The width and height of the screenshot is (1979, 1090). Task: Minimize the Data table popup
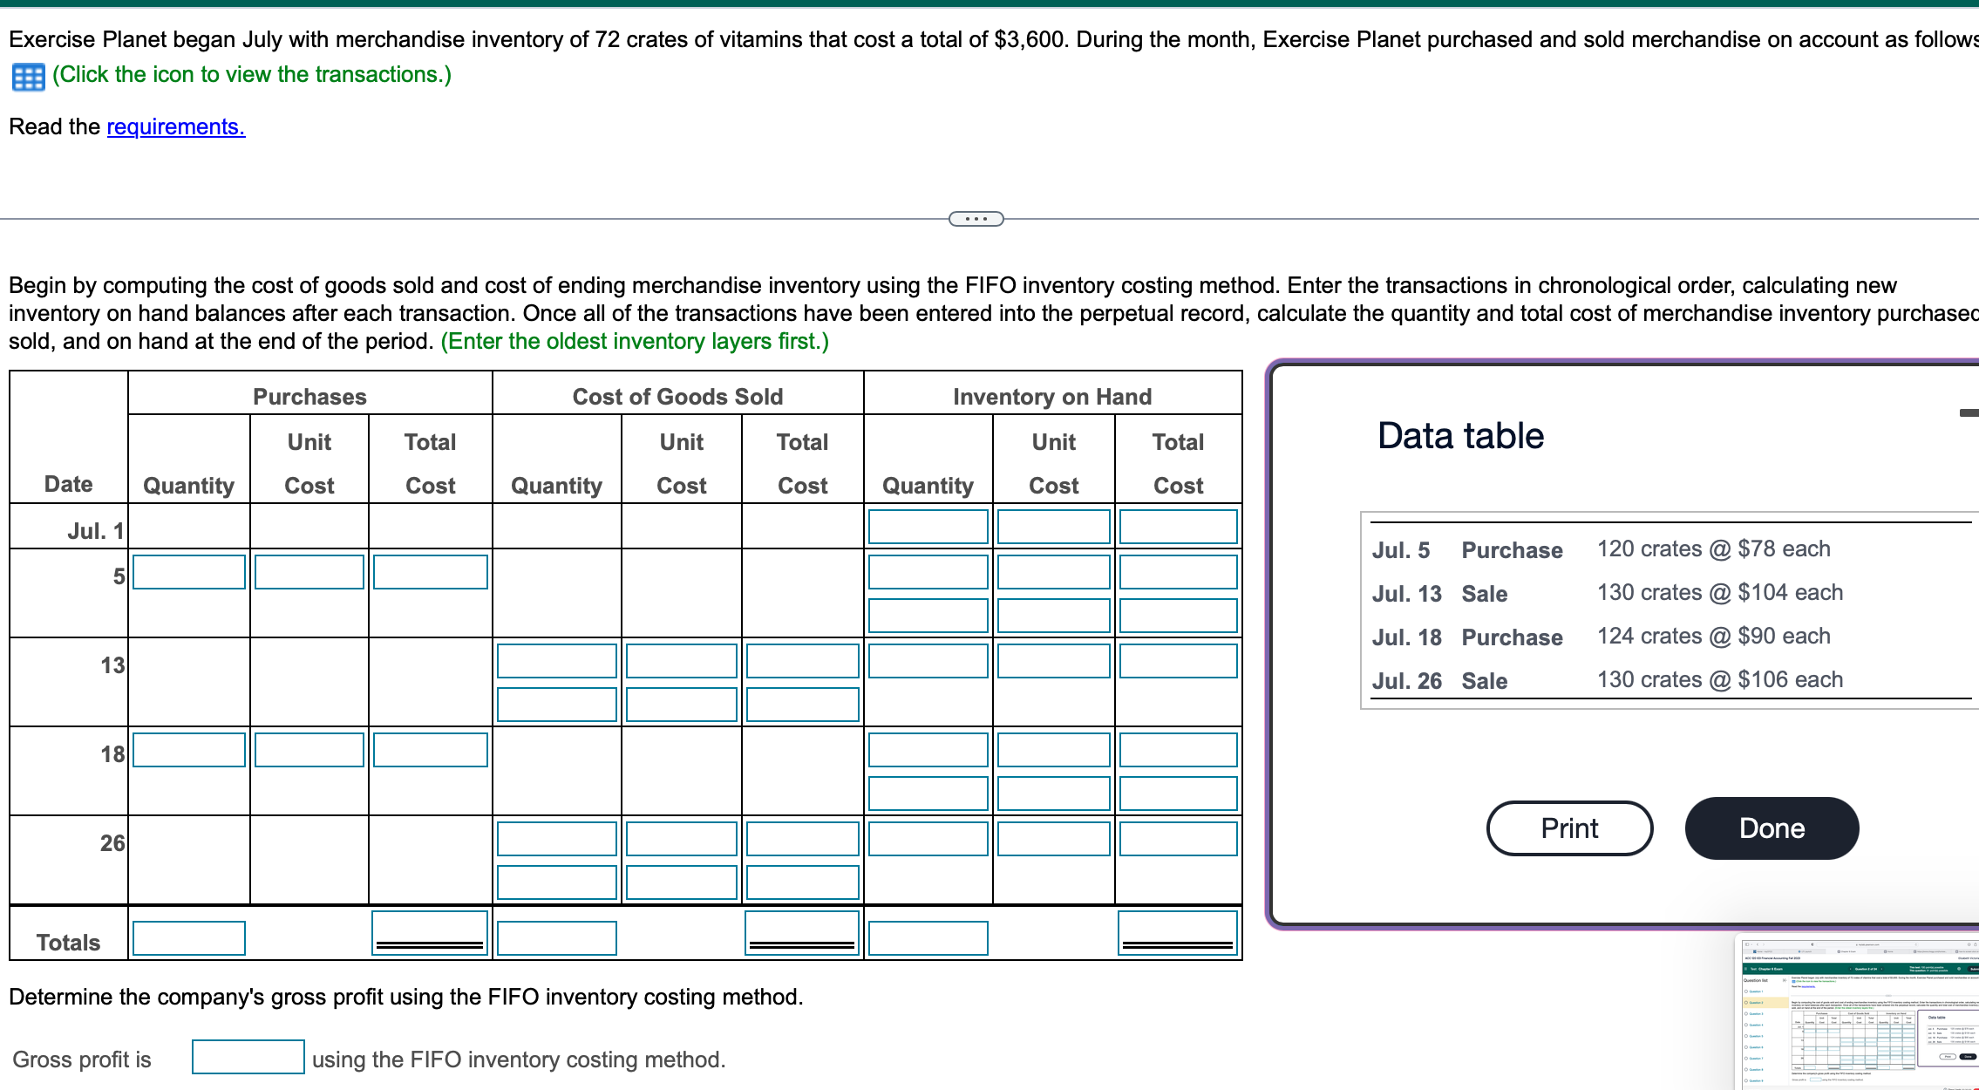point(1968,412)
